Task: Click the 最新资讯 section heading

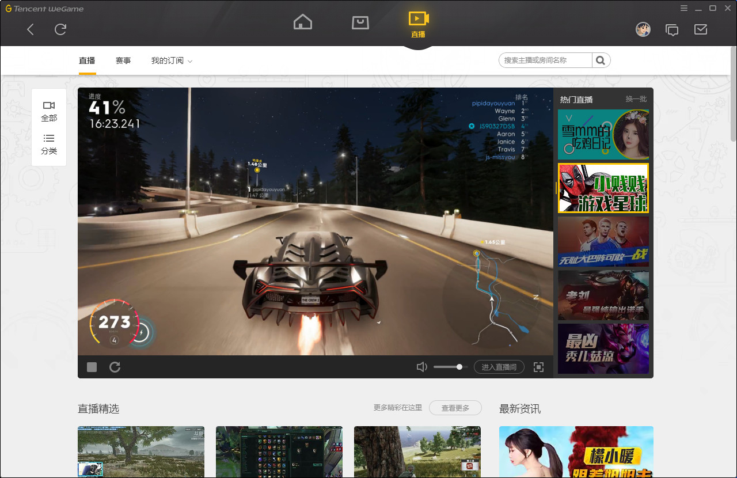Action: tap(520, 409)
